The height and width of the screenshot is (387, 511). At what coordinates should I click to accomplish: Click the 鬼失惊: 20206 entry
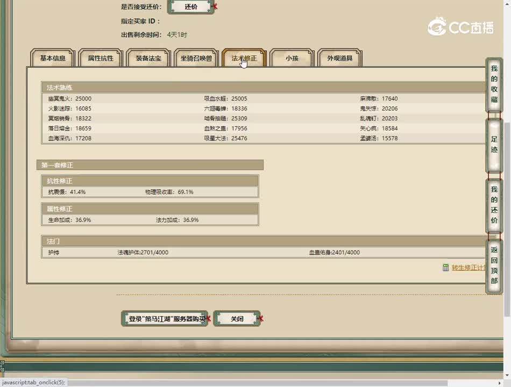(379, 109)
